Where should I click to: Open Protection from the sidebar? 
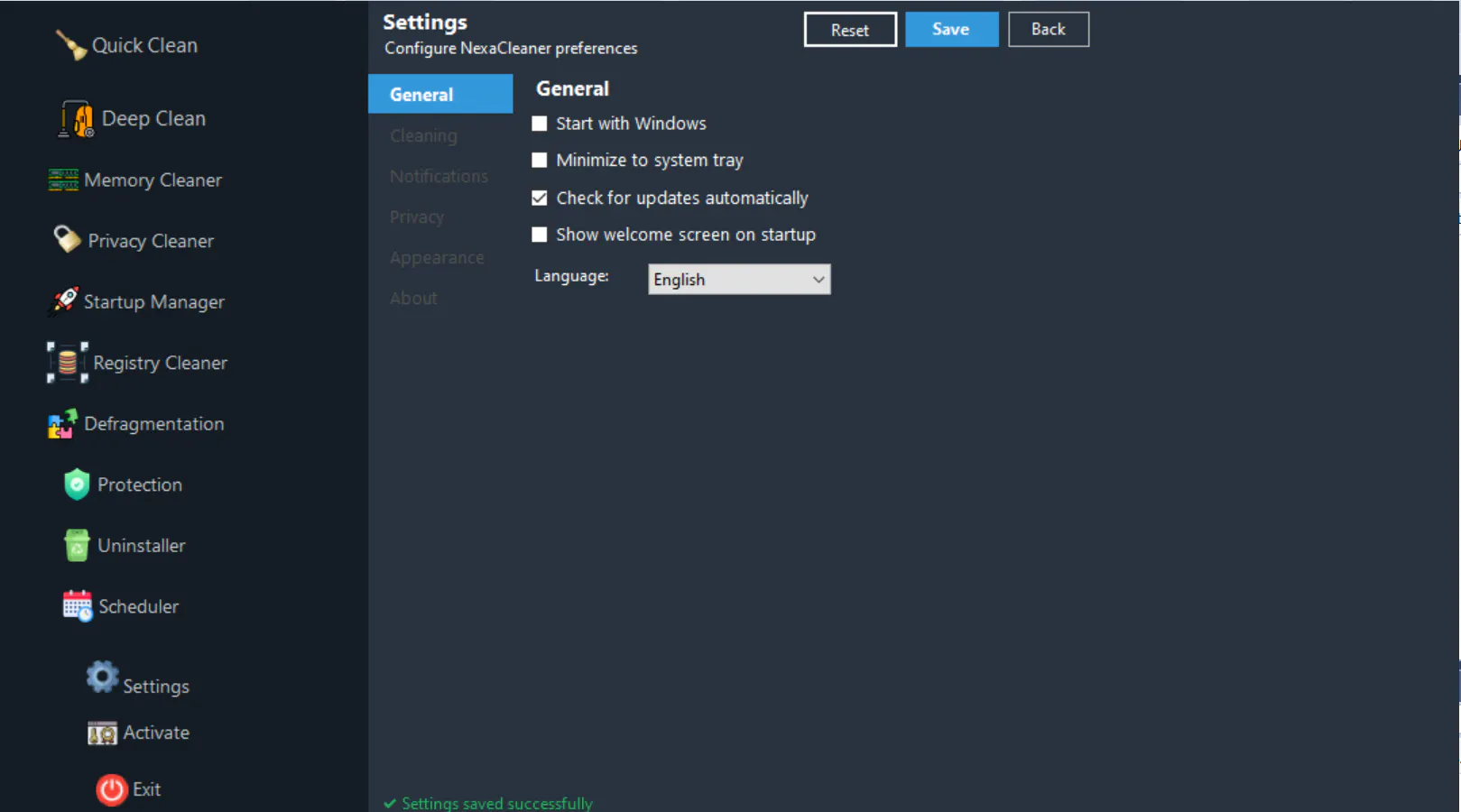(x=140, y=484)
